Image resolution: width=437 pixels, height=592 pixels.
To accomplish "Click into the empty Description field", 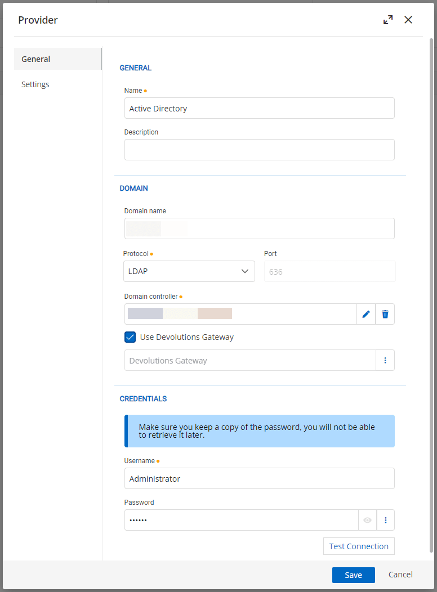I will click(259, 150).
